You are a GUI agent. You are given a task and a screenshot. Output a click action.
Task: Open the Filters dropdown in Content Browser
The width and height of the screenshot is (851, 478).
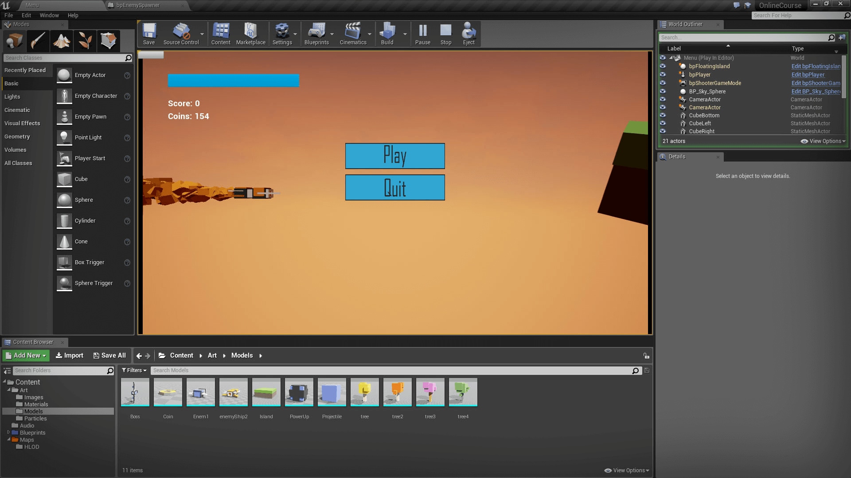[x=134, y=370]
